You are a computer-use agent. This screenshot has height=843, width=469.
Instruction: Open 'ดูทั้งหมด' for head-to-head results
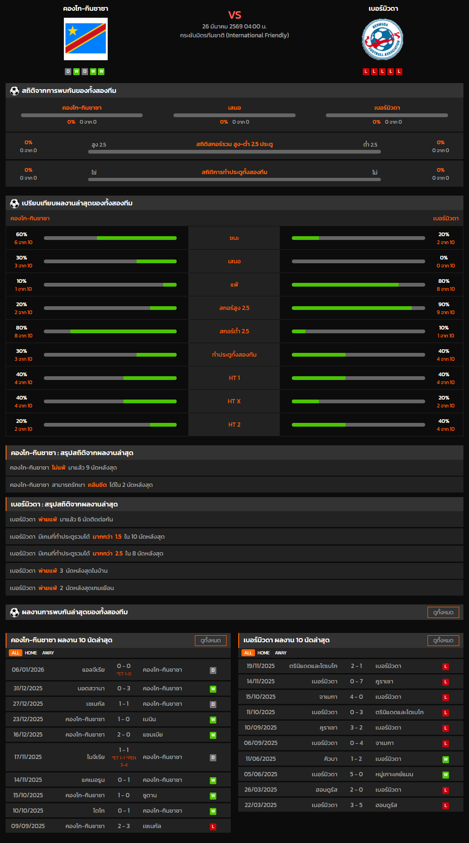click(x=443, y=612)
